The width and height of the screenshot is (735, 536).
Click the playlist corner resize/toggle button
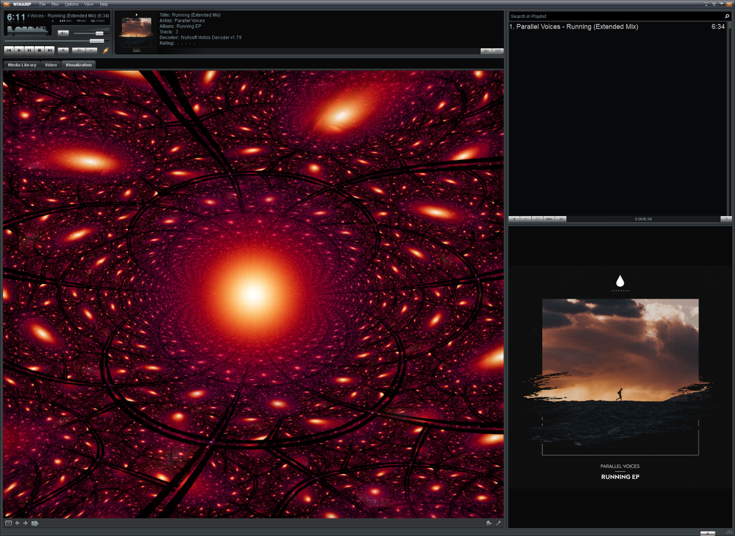pos(726,219)
